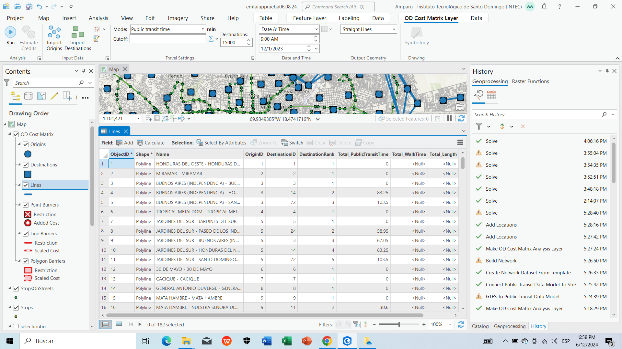The image size is (622, 349).
Task: Clear the table selection
Action: click(316, 143)
